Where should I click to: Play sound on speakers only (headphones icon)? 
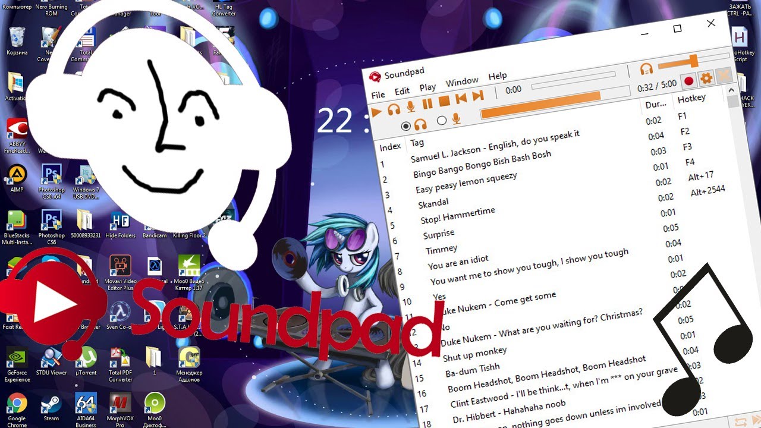click(x=394, y=109)
